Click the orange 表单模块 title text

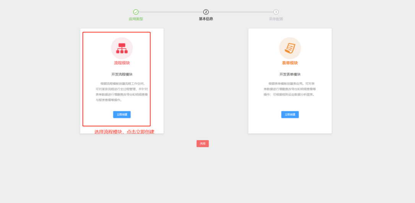point(290,63)
